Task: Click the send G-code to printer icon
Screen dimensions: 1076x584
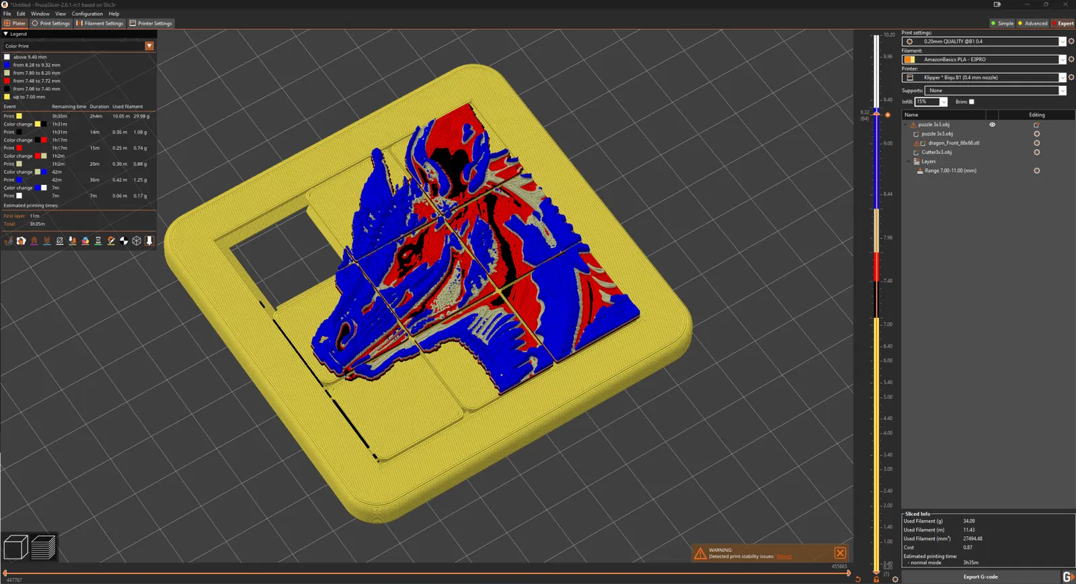Action: pyautogui.click(x=1068, y=577)
